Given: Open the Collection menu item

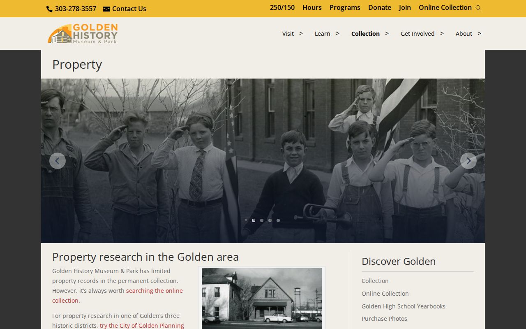Looking at the screenshot, I should [365, 34].
